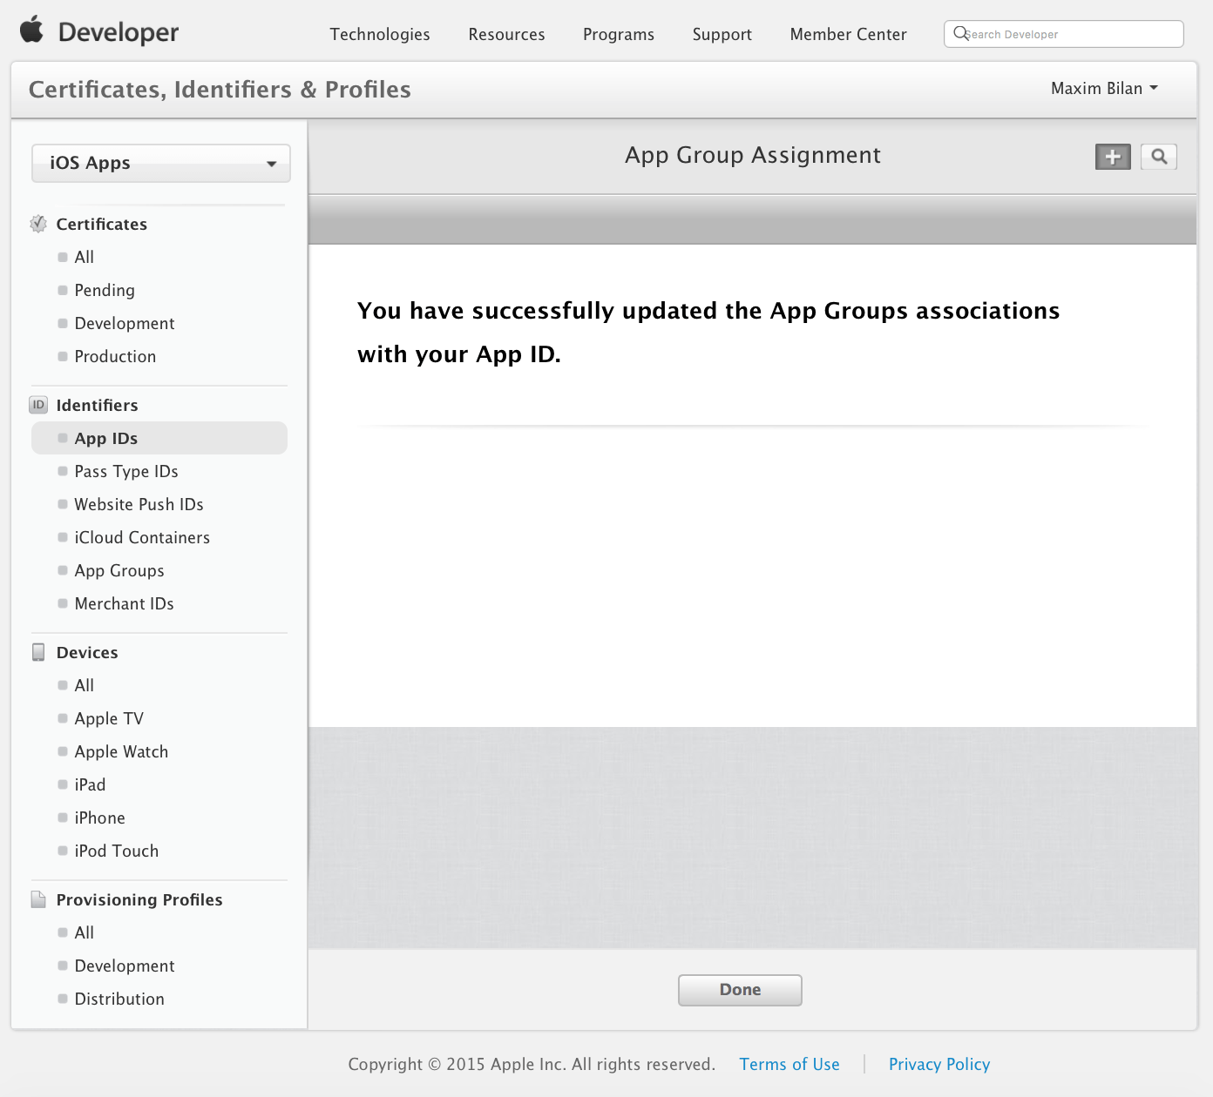
Task: Click the plus icon to add an App Group
Action: tap(1113, 157)
